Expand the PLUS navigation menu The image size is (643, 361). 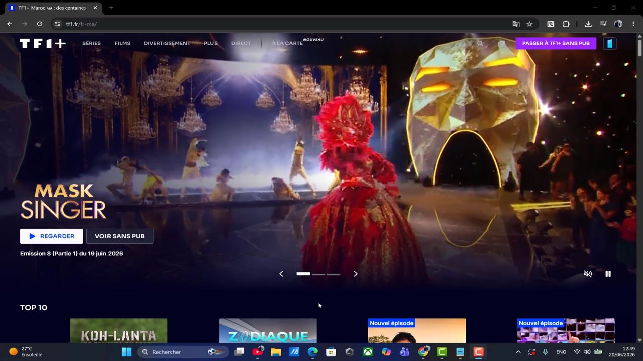pos(211,43)
